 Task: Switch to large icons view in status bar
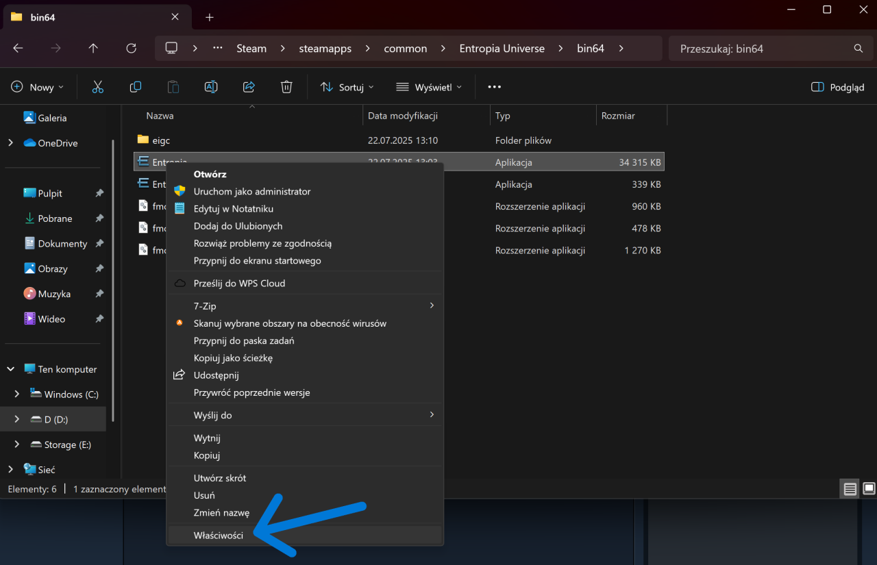click(869, 489)
